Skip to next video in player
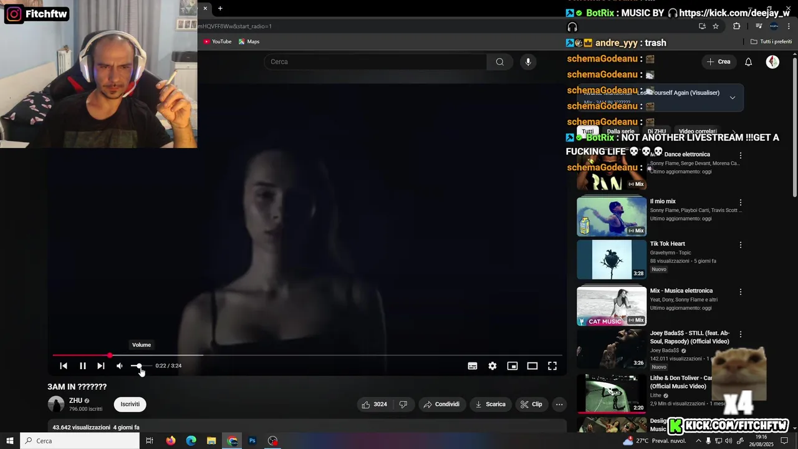Screen dimensions: 798x449 pos(101,366)
